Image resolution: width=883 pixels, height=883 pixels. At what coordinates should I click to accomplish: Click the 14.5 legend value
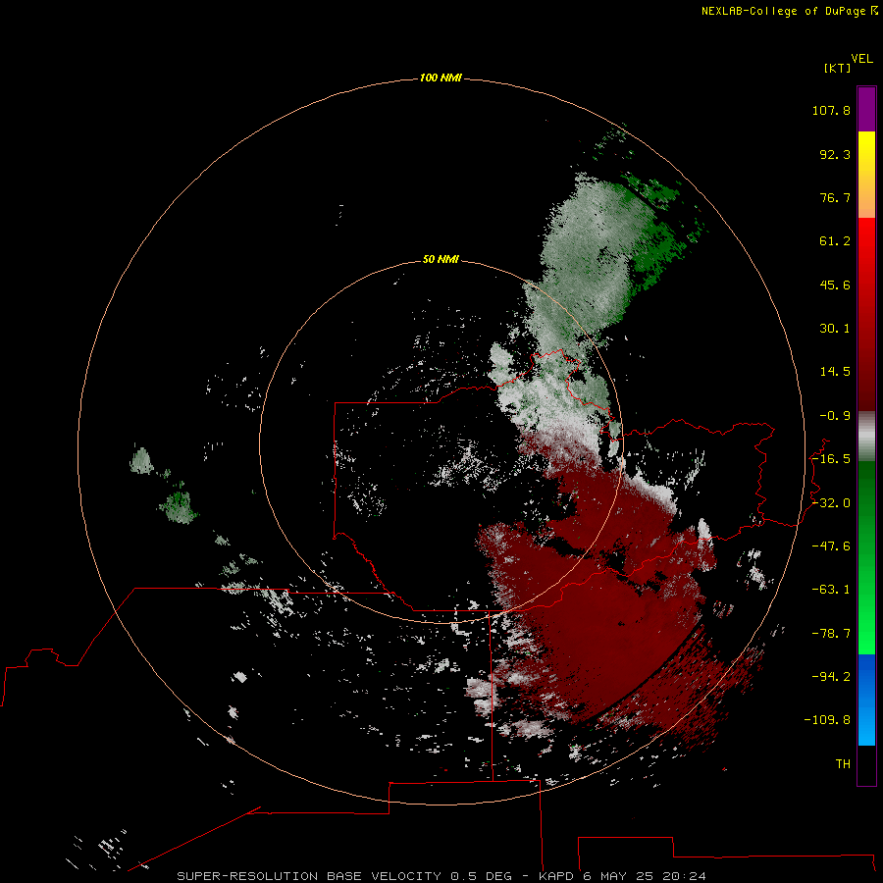[835, 372]
